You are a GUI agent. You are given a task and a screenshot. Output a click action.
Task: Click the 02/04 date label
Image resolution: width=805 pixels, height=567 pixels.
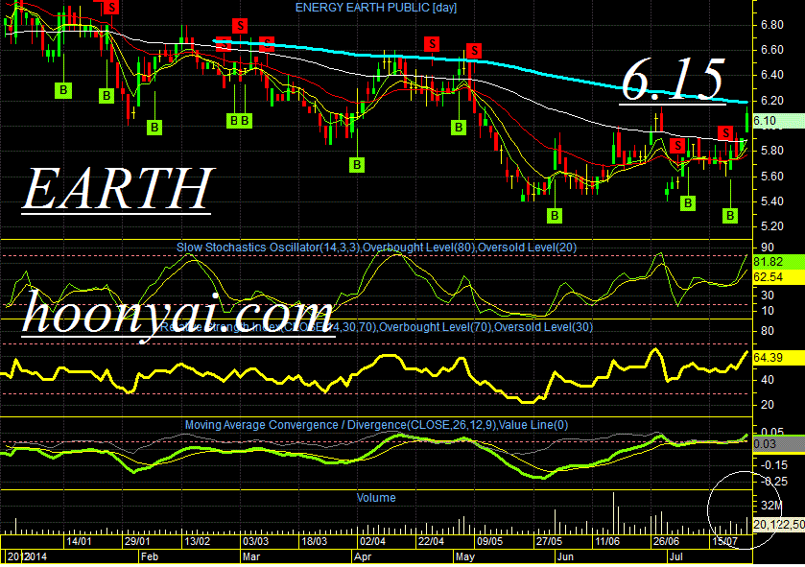(372, 541)
